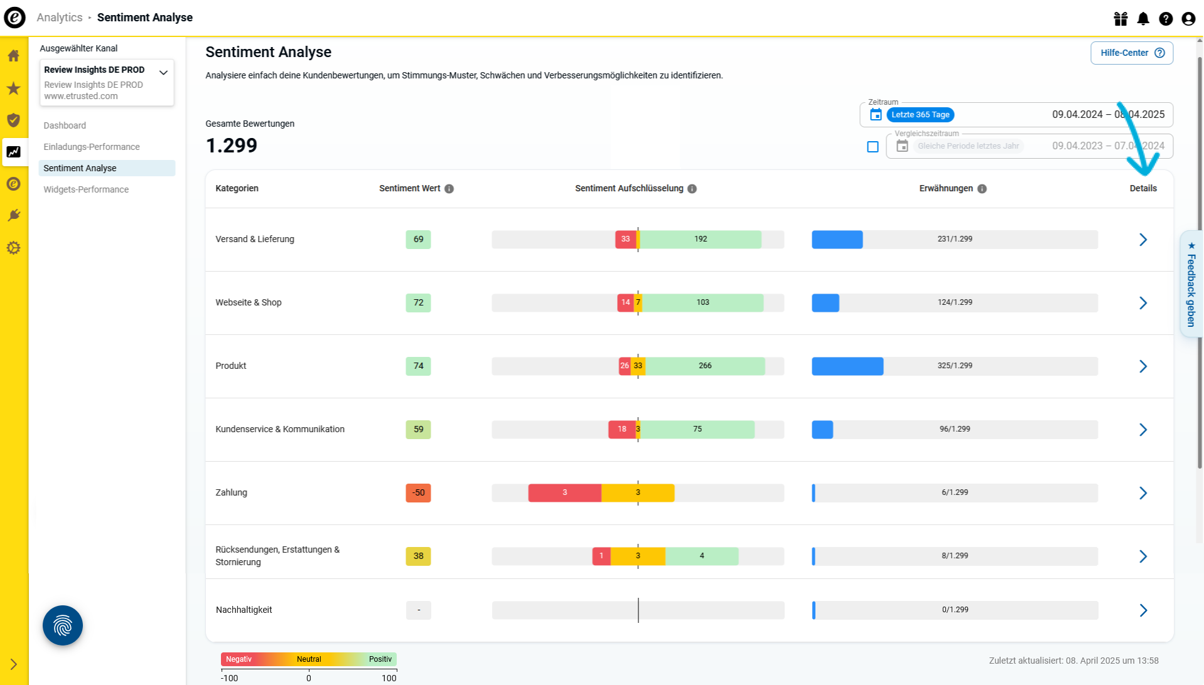Click the Zeitraum calendar icon
The height and width of the screenshot is (685, 1204).
point(876,115)
